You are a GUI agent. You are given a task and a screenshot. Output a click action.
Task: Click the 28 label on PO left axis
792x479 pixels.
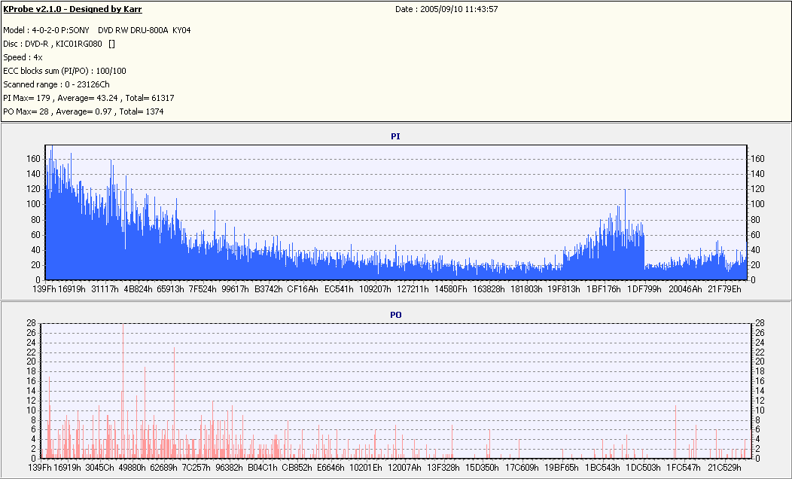click(31, 323)
